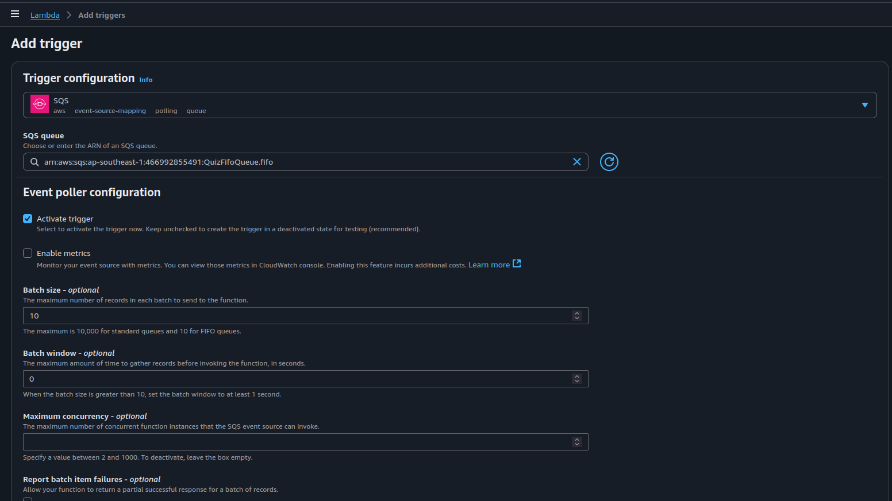Click the pink SQS service icon
Image resolution: width=892 pixels, height=501 pixels.
[40, 104]
